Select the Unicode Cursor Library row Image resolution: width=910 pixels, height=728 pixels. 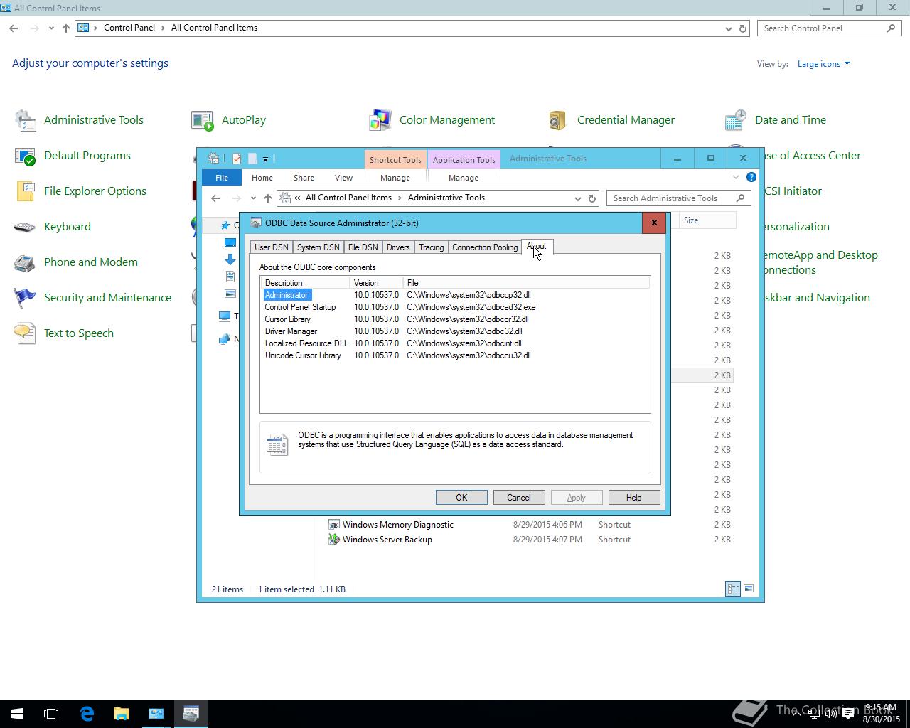(x=455, y=355)
